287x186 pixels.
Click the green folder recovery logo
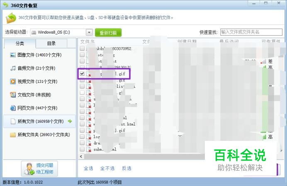11,18
